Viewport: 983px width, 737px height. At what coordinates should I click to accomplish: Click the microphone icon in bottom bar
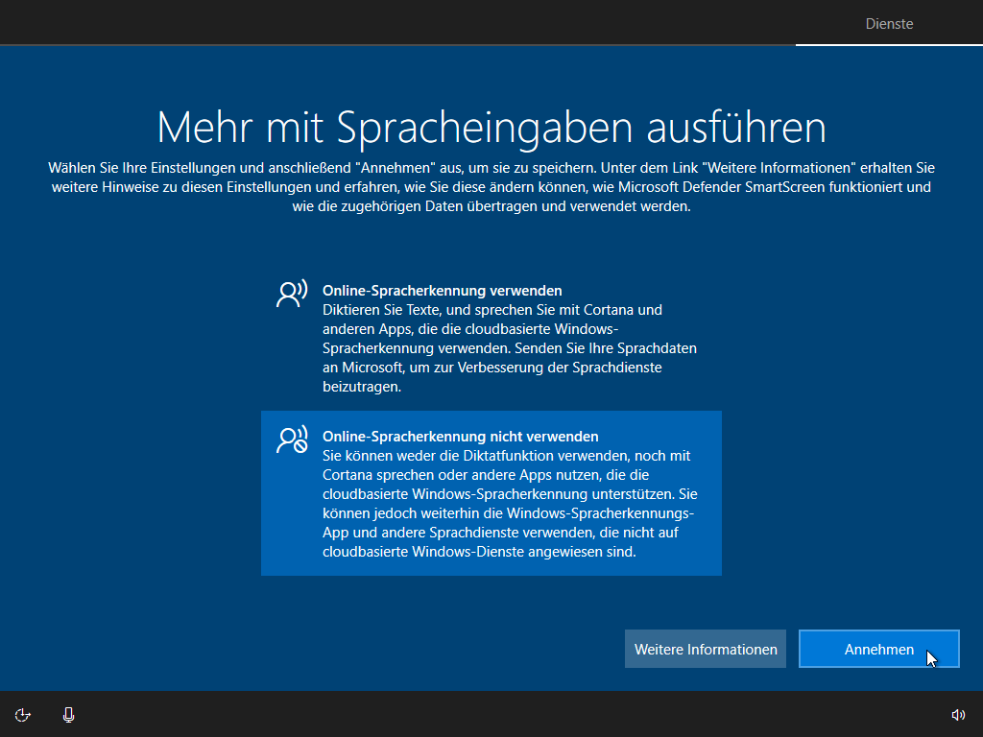(x=69, y=714)
